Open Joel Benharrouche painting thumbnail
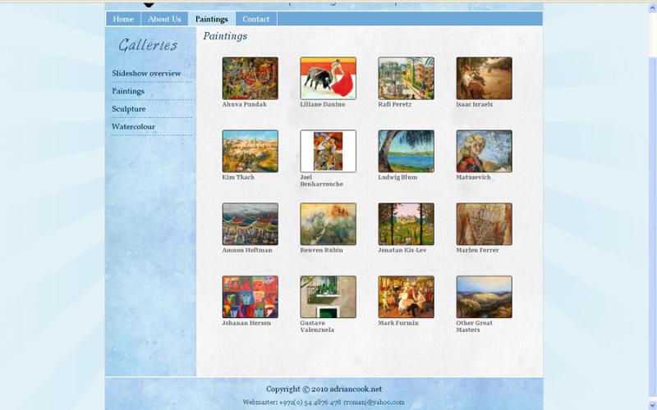The image size is (657, 410). 328,151
